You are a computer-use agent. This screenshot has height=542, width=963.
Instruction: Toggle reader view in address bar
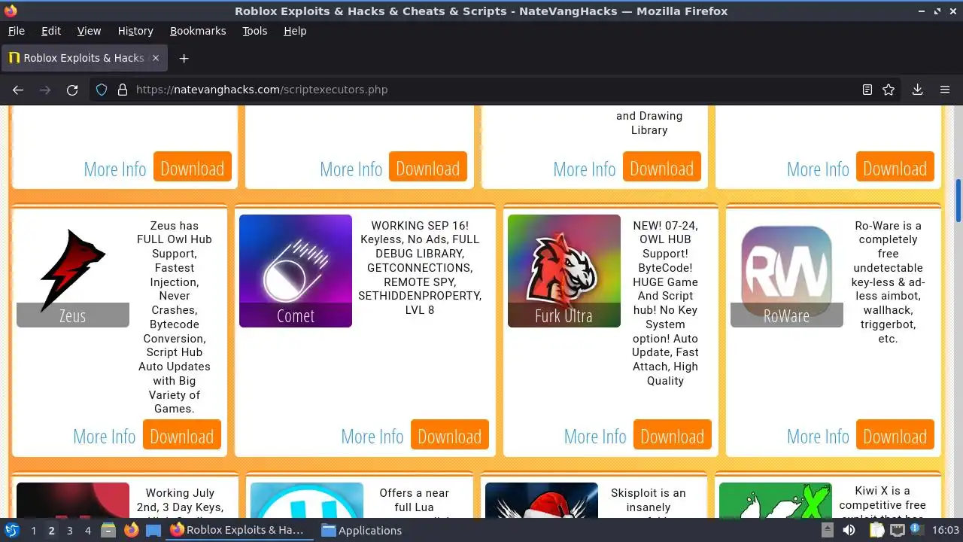[x=867, y=90]
